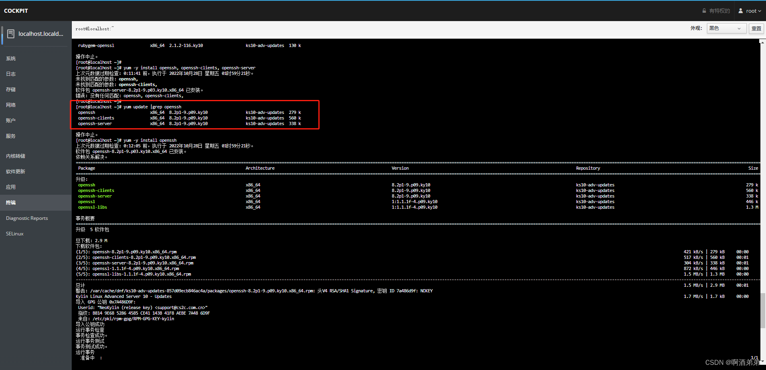The width and height of the screenshot is (766, 370).
Task: Click the 'yum -y install openssh' command line
Action: [150, 140]
